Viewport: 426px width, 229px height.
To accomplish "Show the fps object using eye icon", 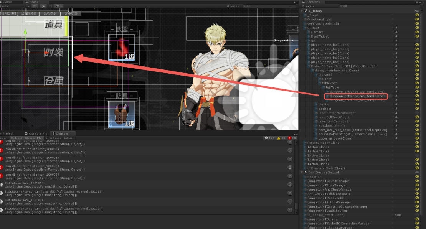I will 417,41.
